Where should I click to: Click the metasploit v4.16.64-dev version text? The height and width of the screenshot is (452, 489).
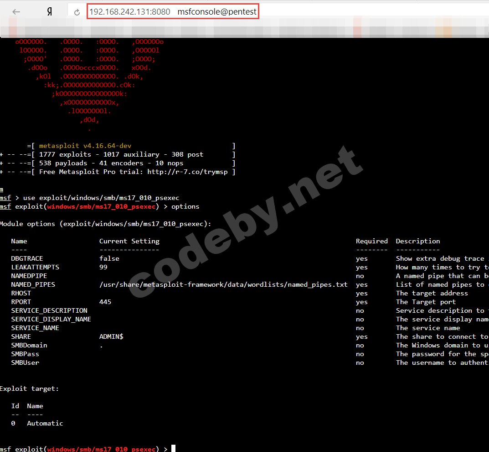[85, 146]
